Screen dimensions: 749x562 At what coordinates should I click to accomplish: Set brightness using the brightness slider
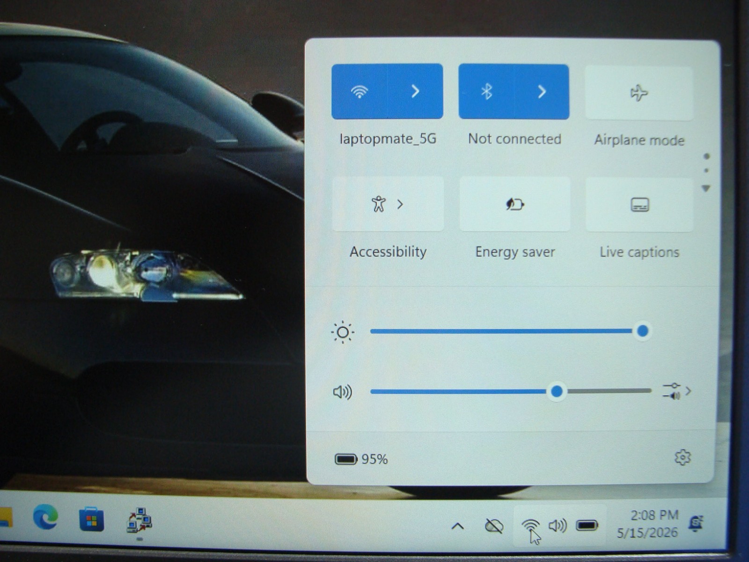[x=510, y=331]
